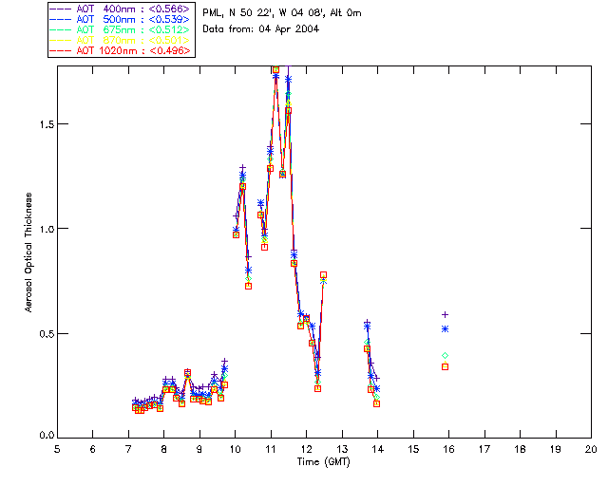Click the 0.5 y-axis tick label
Screen dimensions: 608x486
pyautogui.click(x=47, y=334)
